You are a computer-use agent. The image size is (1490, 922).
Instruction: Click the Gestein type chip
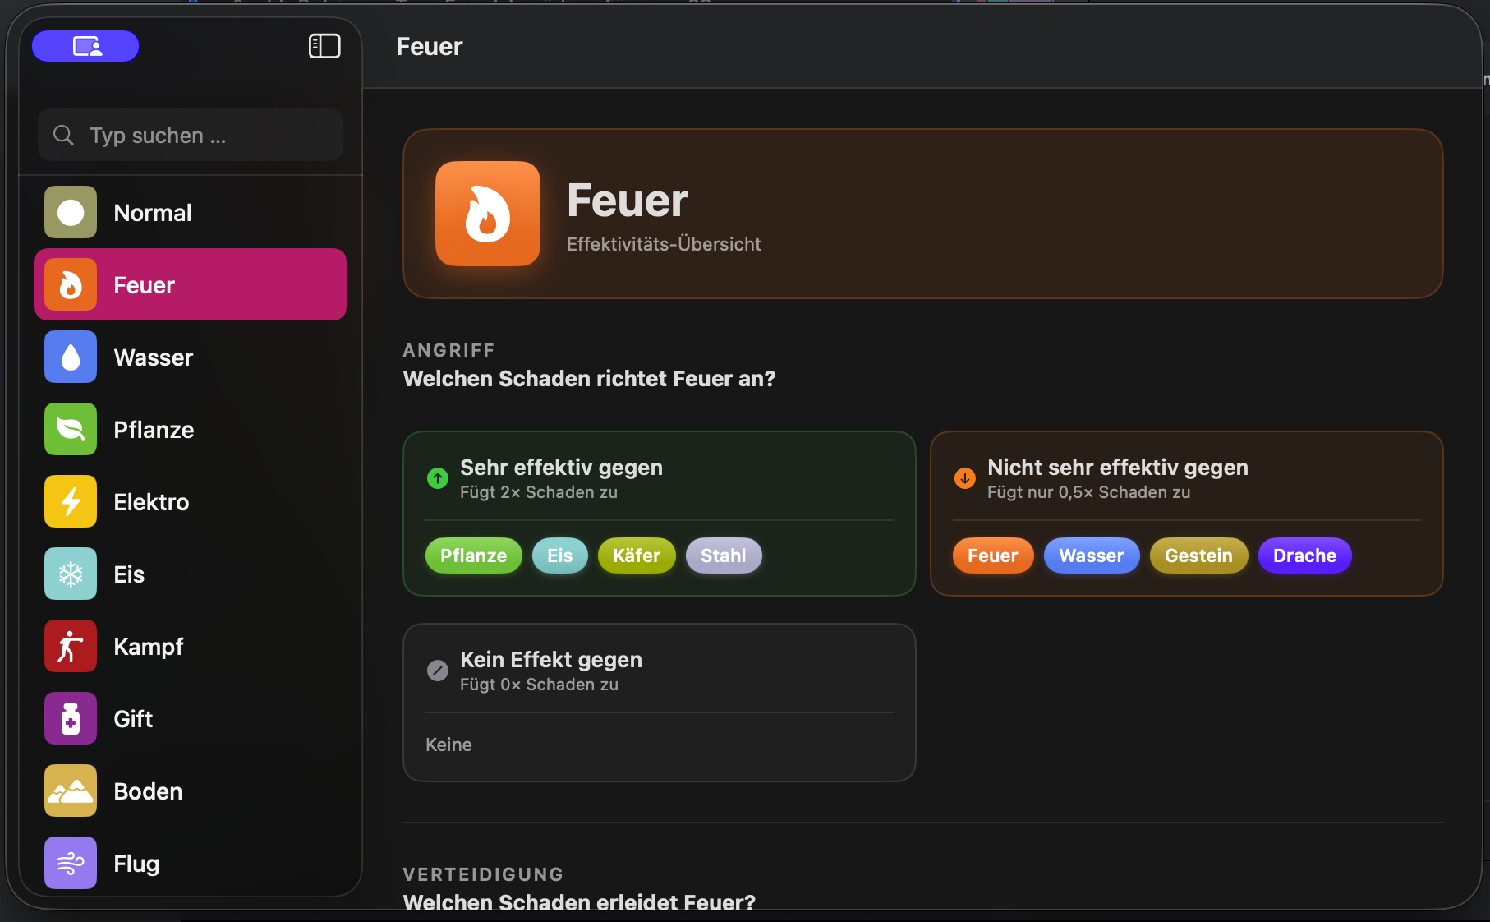point(1199,556)
